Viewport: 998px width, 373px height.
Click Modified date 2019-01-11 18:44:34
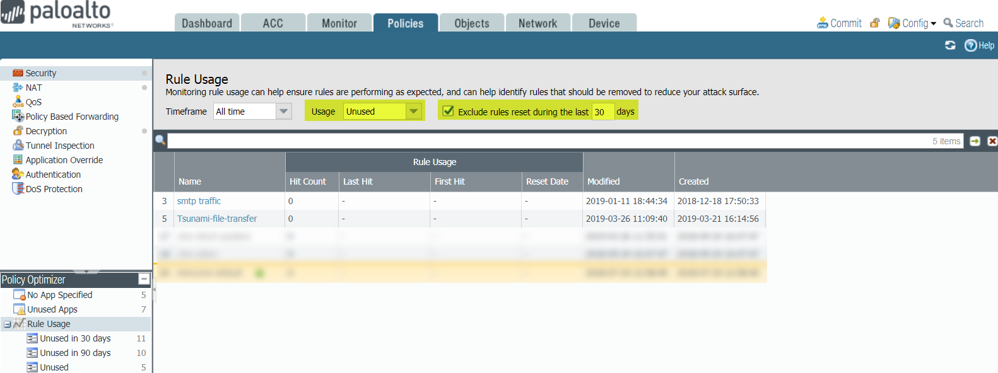coord(626,201)
